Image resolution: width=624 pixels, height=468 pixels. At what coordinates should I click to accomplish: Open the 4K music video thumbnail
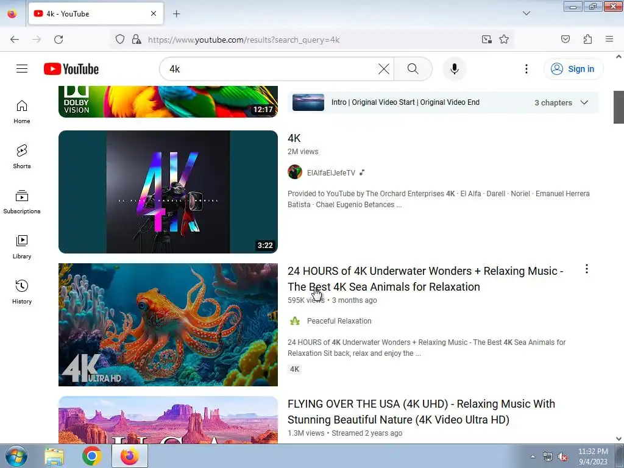coord(168,192)
